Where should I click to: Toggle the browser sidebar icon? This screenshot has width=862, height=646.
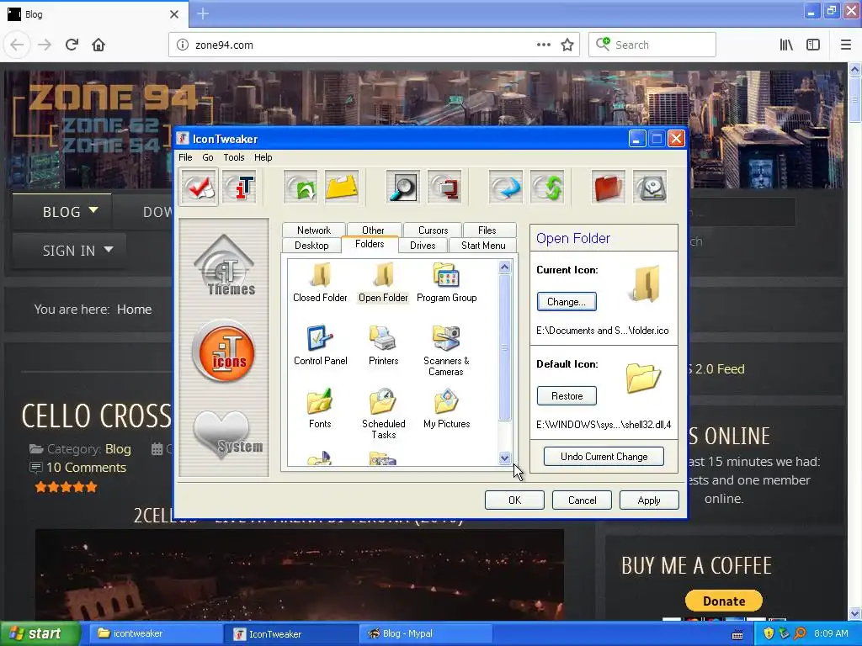(x=813, y=45)
